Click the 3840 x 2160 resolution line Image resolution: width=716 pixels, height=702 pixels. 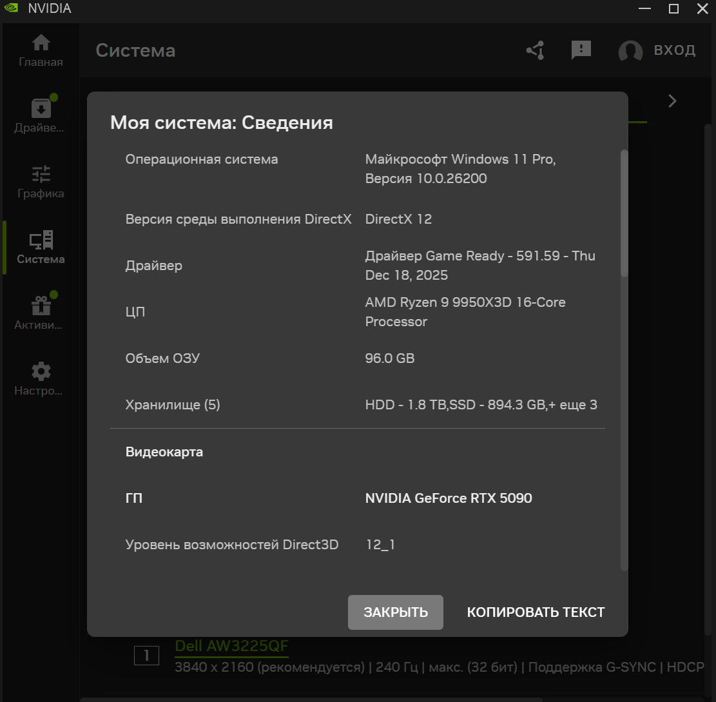coord(440,667)
